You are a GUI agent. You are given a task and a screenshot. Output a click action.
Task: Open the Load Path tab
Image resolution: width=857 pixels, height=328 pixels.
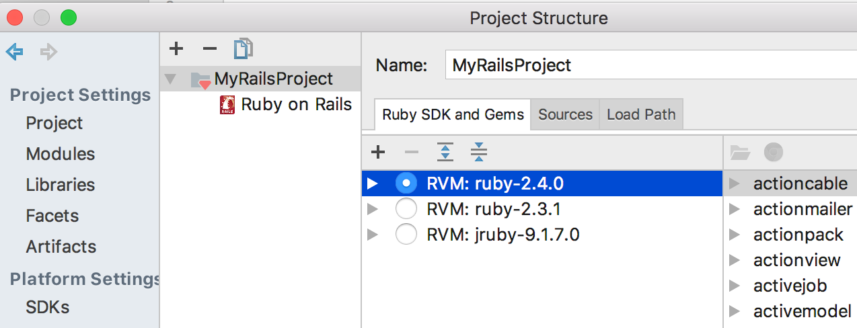pos(641,114)
